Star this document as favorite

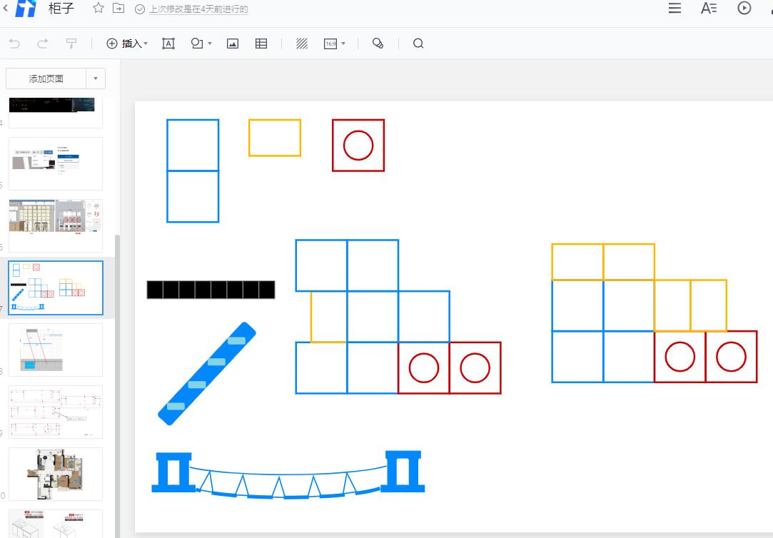point(98,9)
